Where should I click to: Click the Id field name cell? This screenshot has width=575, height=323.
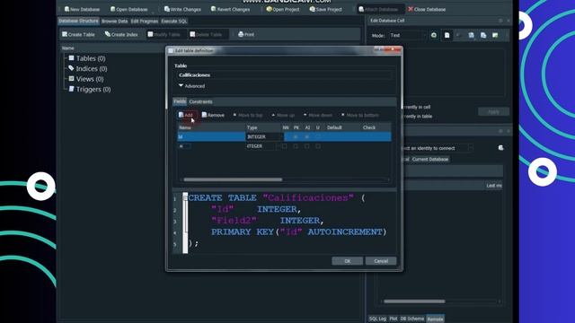(211, 136)
